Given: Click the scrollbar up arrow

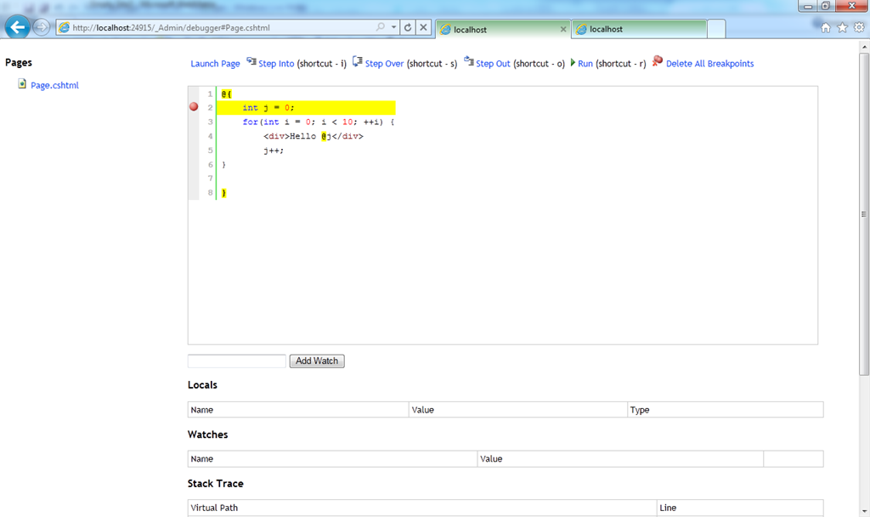Looking at the screenshot, I should coord(864,48).
